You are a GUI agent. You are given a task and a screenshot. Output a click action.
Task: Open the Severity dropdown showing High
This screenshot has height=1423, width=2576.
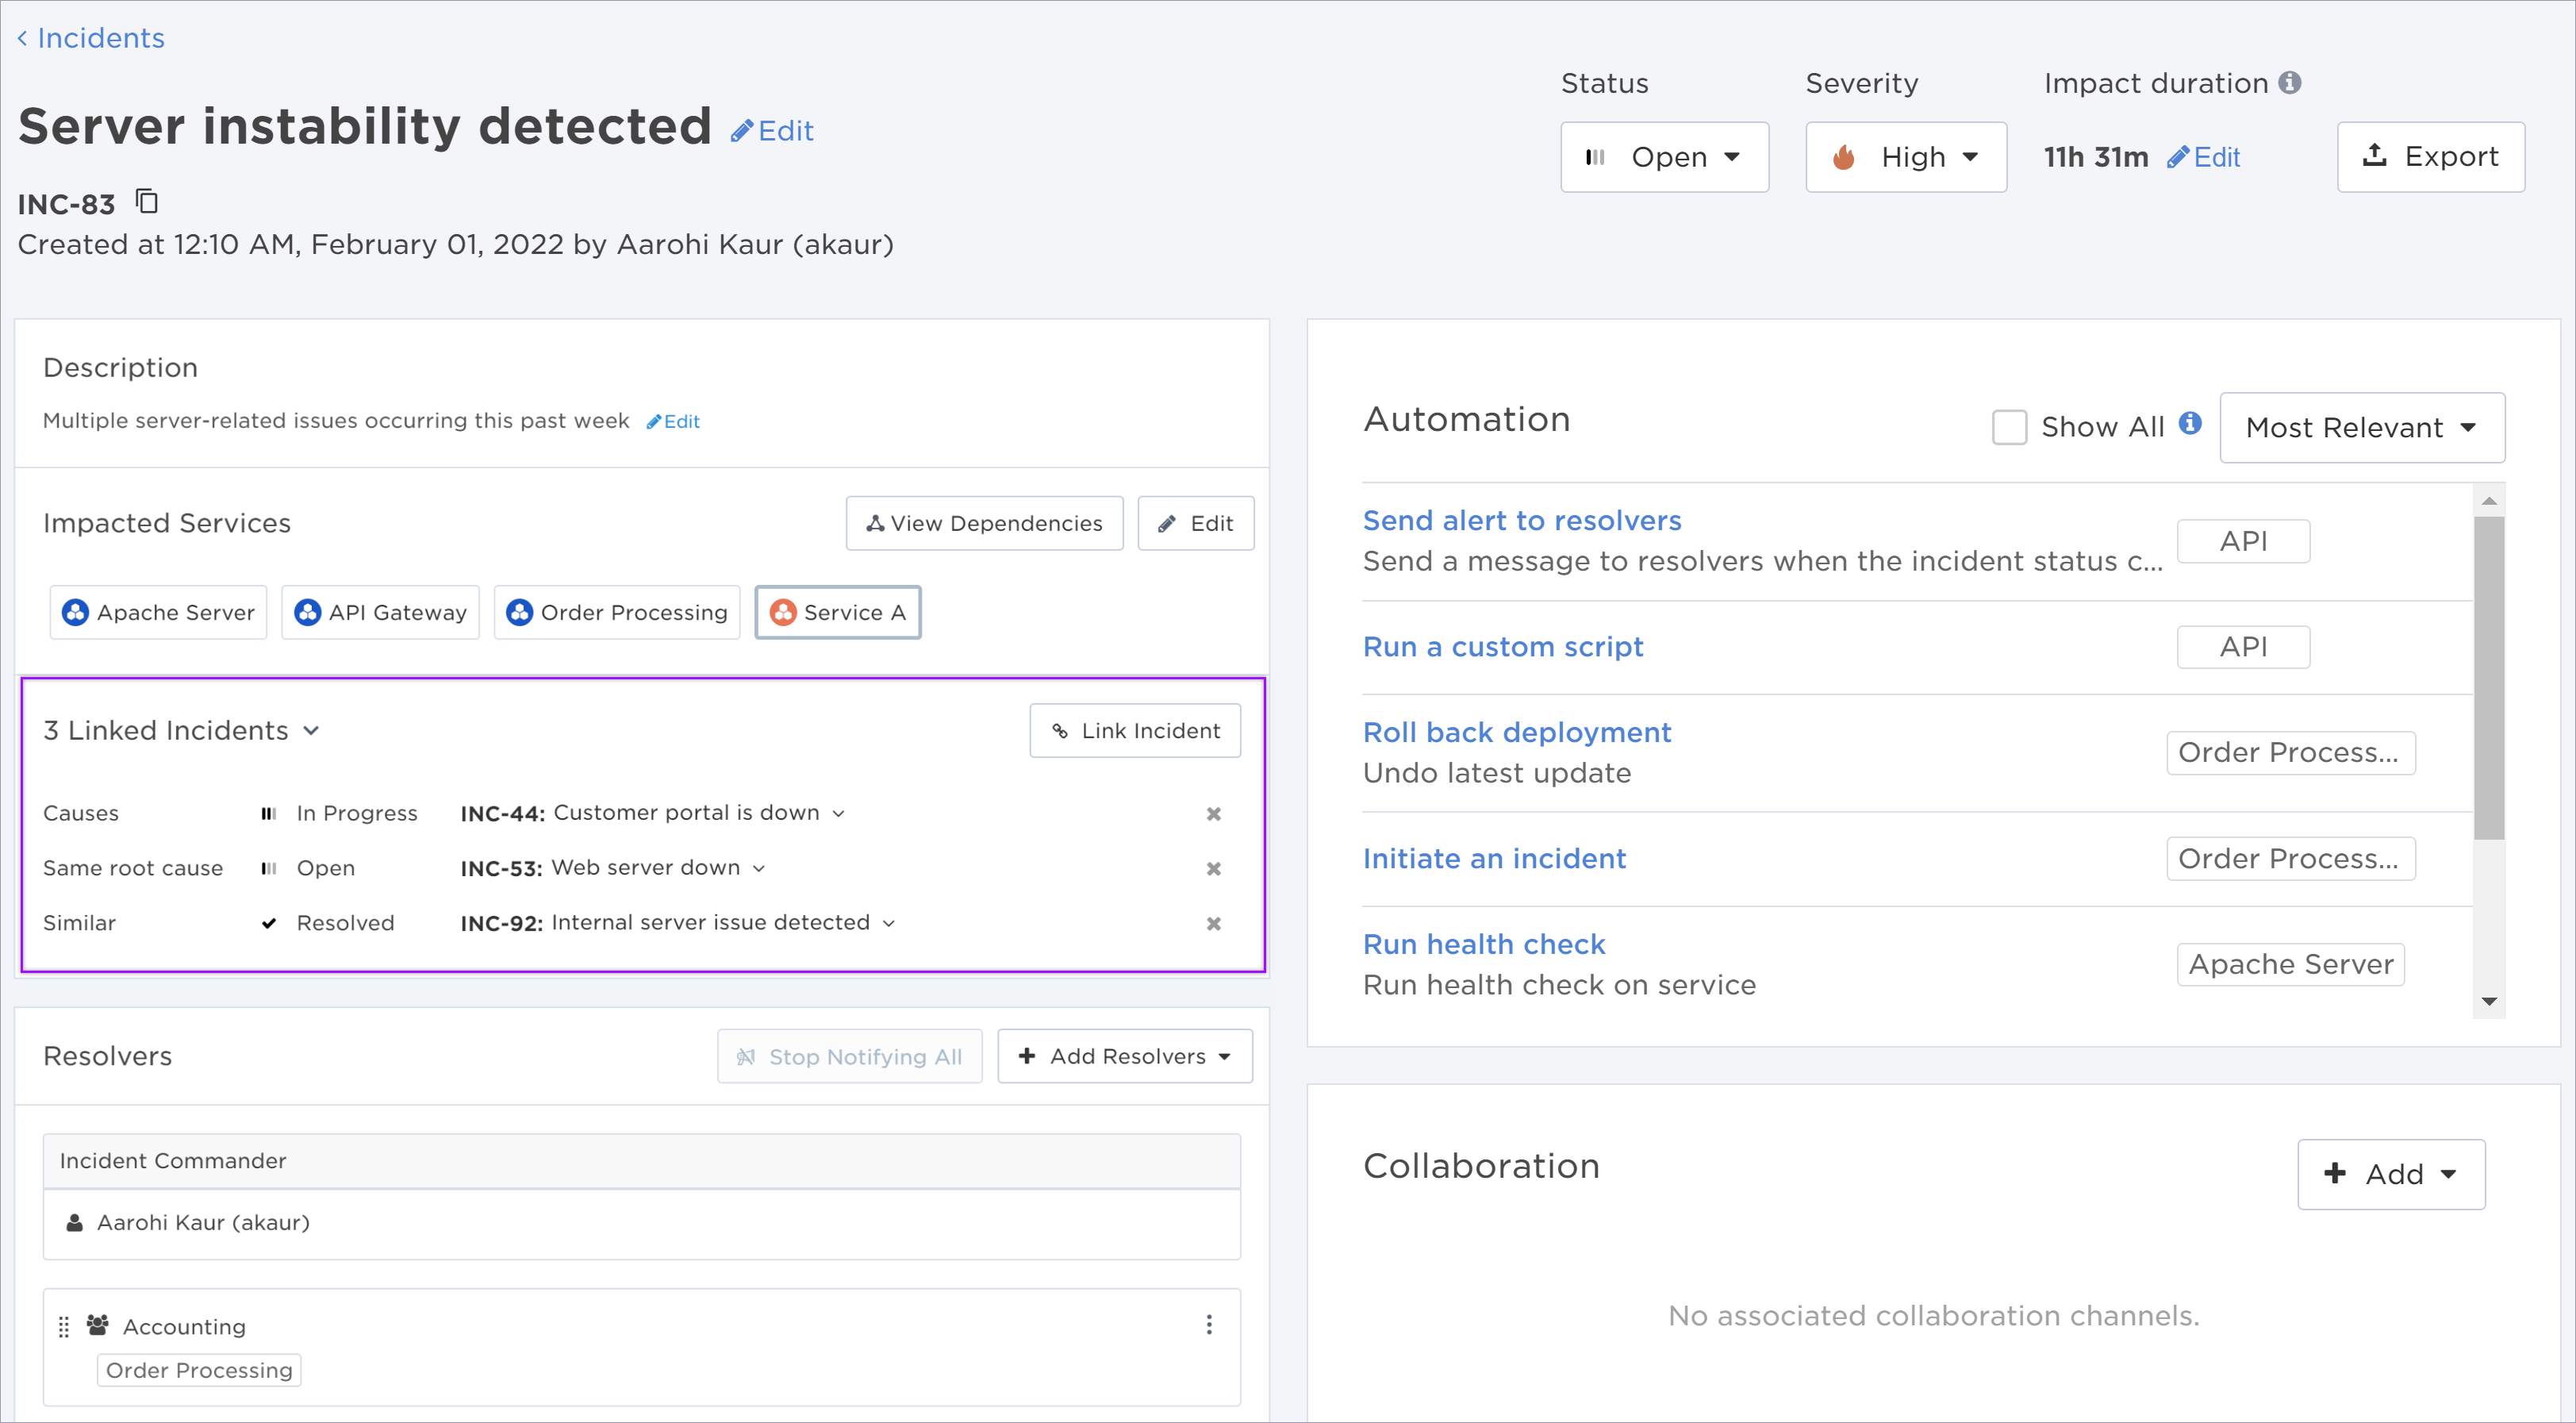click(1905, 157)
